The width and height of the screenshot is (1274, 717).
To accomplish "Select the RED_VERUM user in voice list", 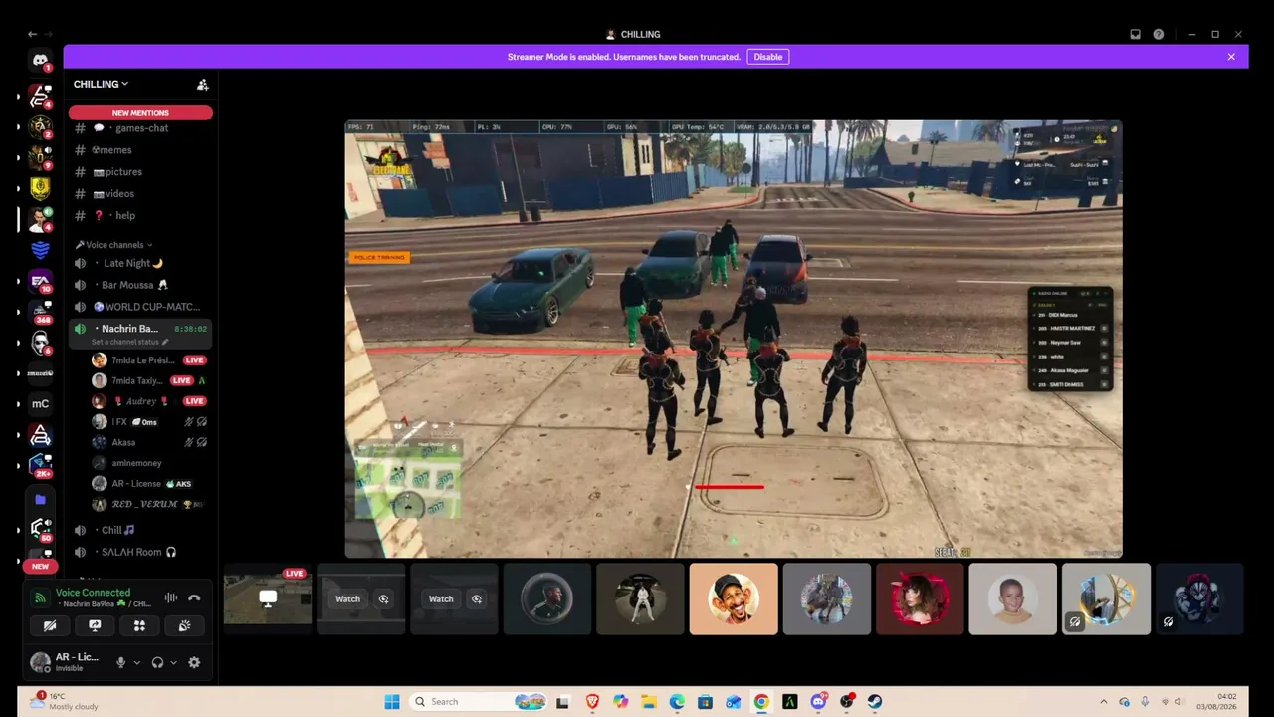I will click(148, 504).
